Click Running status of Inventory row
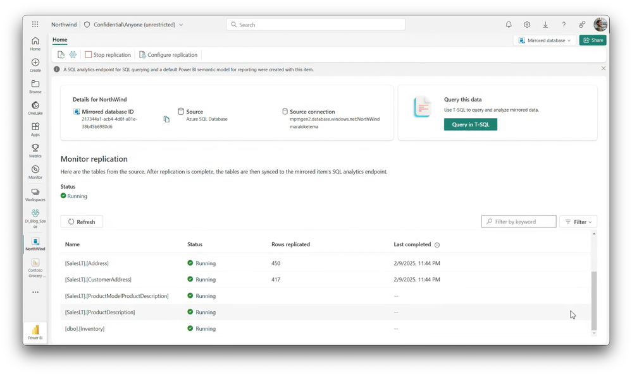 (202, 329)
